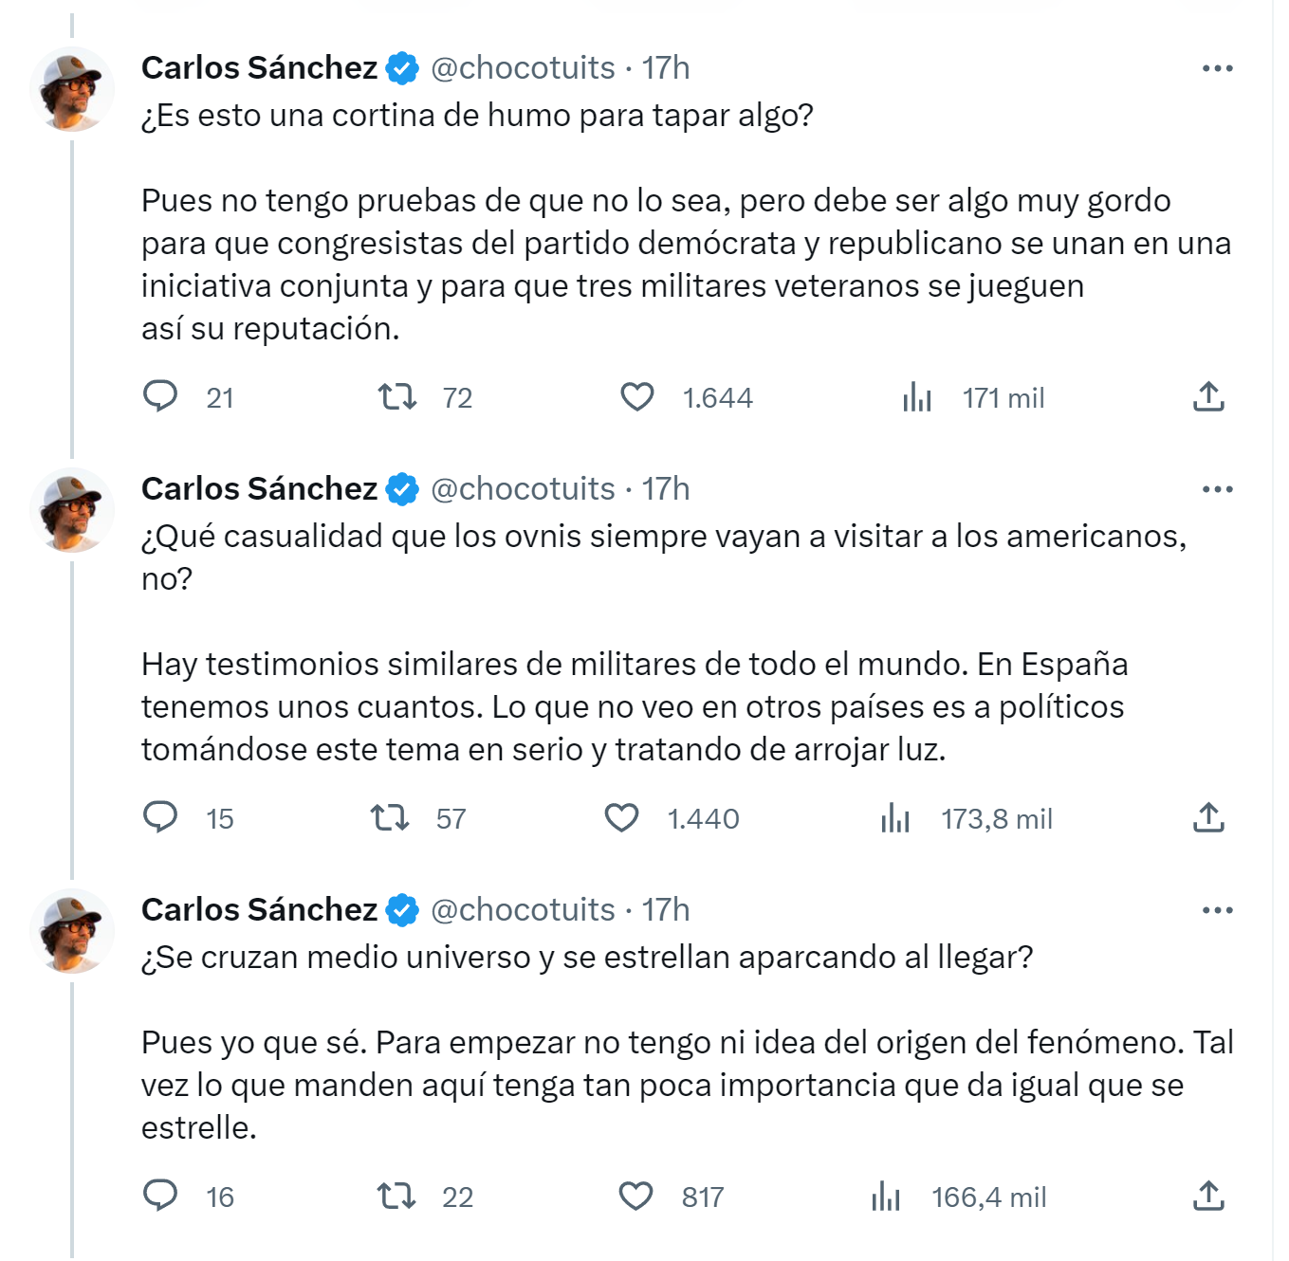
Task: Retweet the tweet with 57 retweets
Action: [390, 817]
